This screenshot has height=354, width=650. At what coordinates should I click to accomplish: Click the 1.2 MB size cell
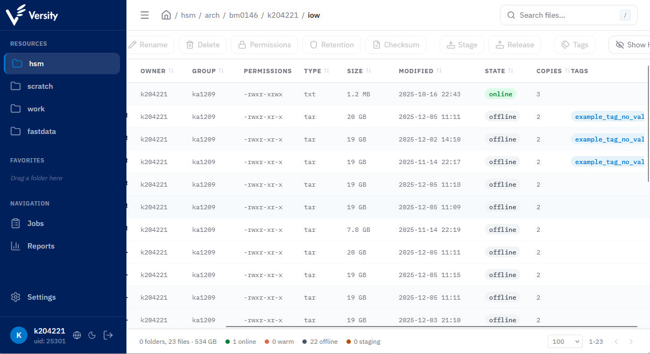(x=358, y=94)
